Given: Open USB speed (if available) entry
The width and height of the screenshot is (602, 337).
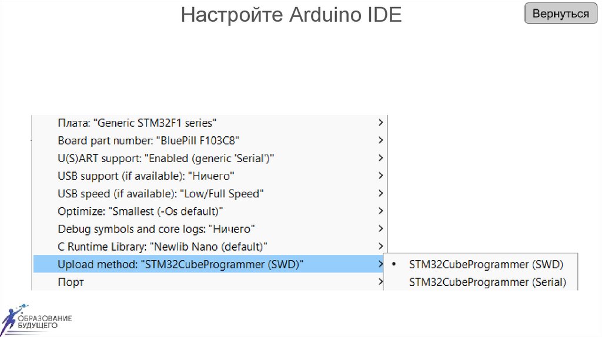Looking at the screenshot, I should (209, 193).
